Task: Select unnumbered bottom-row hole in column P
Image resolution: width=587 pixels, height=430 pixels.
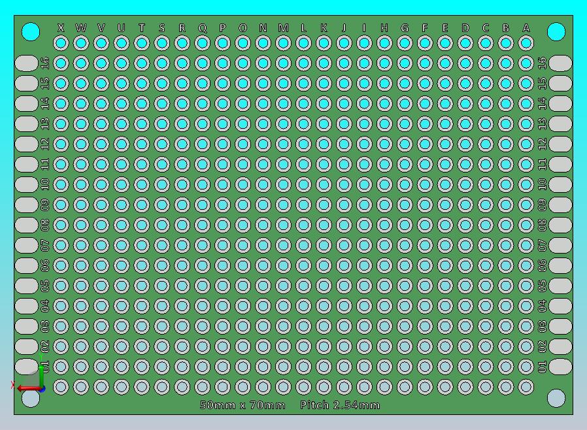Action: 223,387
